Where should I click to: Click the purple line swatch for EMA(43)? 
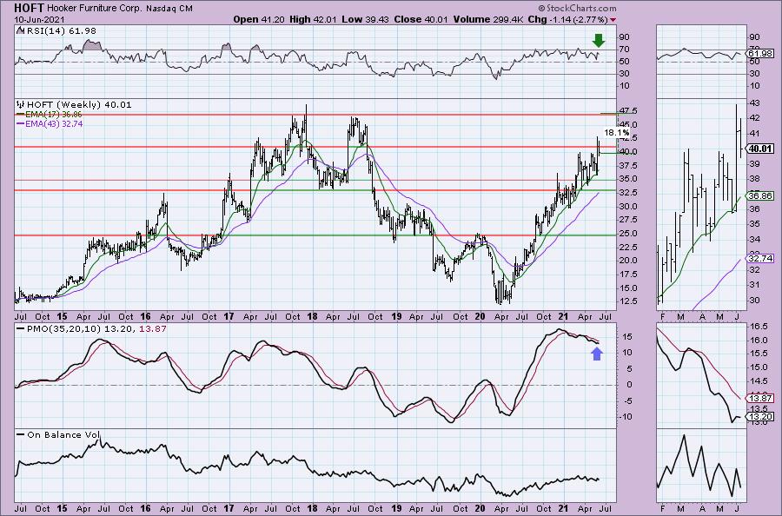pyautogui.click(x=21, y=123)
